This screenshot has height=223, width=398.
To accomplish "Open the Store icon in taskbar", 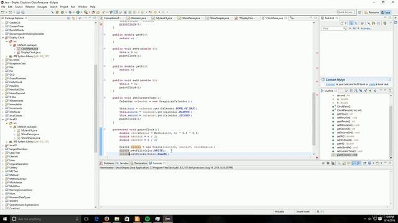I will pyautogui.click(x=127, y=219).
